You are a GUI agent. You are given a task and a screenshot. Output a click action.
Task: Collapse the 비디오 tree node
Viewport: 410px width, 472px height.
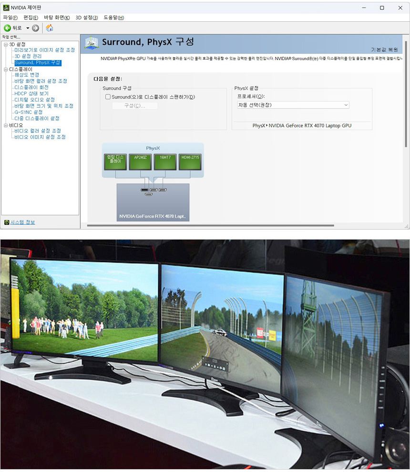(x=6, y=126)
